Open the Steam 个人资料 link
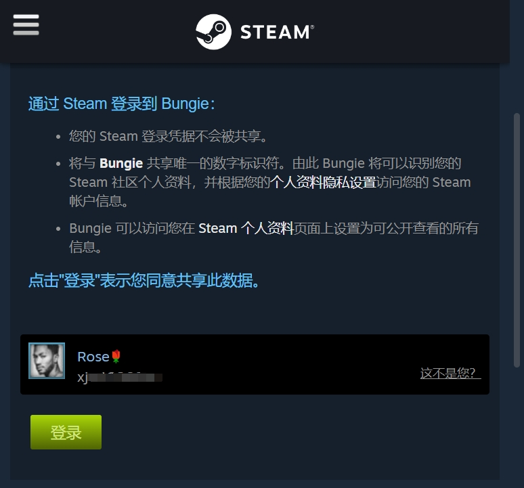Image resolution: width=524 pixels, height=488 pixels. [x=246, y=229]
